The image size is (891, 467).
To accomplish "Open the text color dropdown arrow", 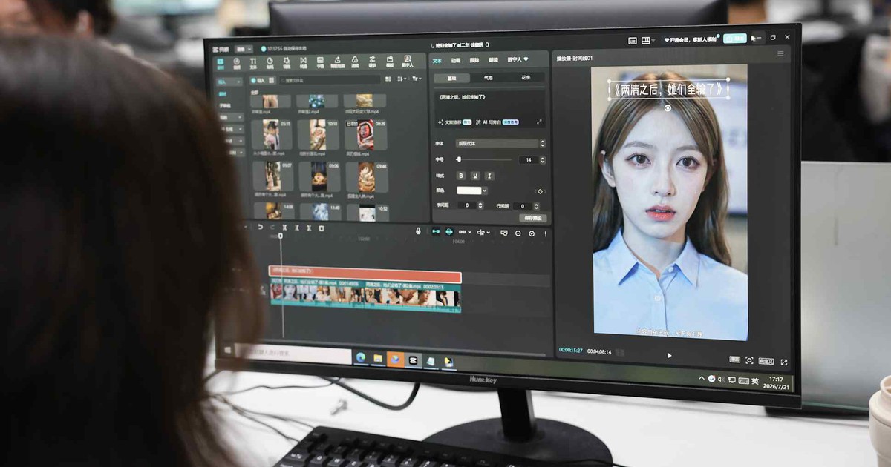I will pos(485,191).
